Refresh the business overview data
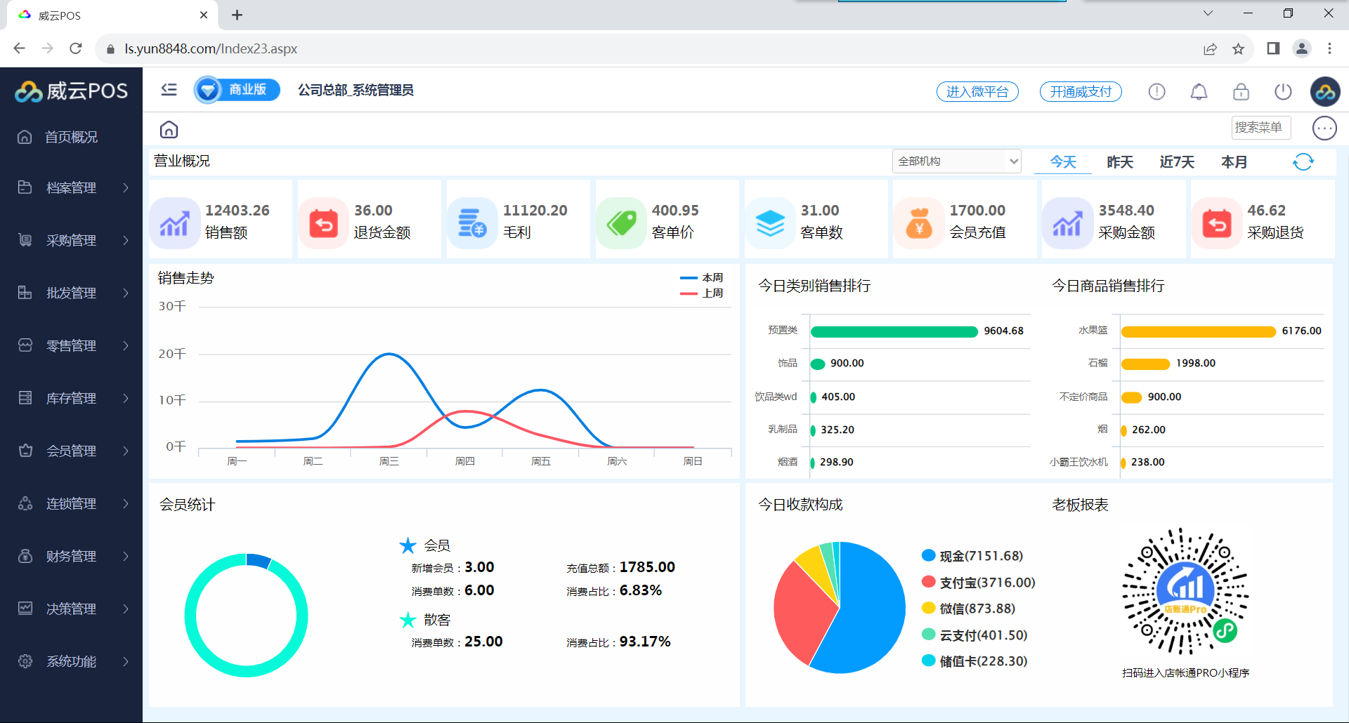This screenshot has height=723, width=1349. 1303,162
